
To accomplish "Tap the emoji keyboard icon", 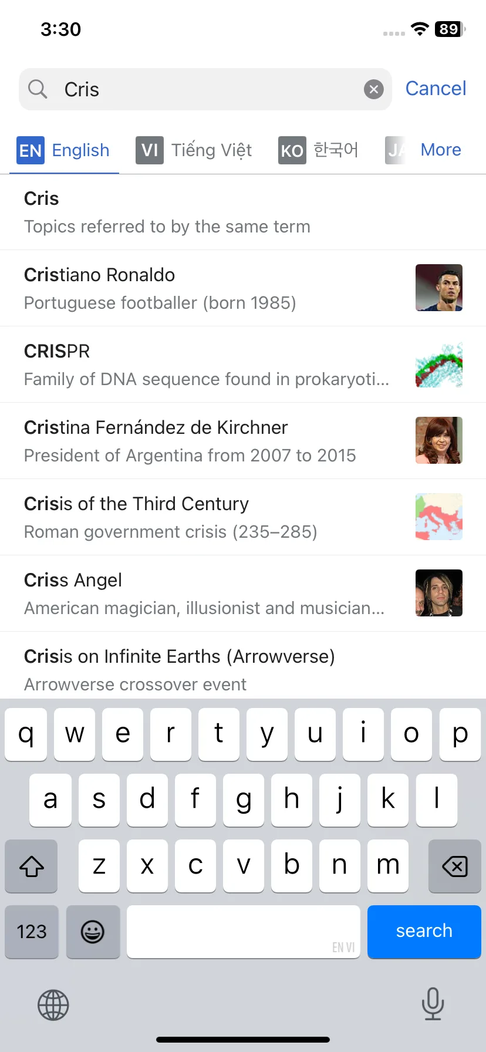I will (x=93, y=932).
